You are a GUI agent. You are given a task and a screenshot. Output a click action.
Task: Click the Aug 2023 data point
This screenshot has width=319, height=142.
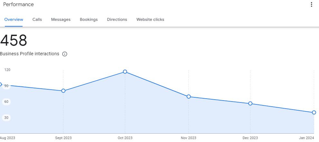[x=1, y=84]
